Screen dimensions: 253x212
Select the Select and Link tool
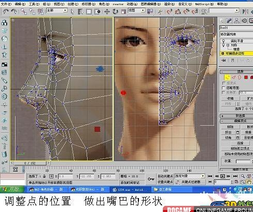tap(24, 11)
